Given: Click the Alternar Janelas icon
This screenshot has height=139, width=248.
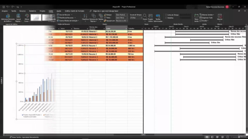Looking at the screenshot, I should click(x=201, y=15).
